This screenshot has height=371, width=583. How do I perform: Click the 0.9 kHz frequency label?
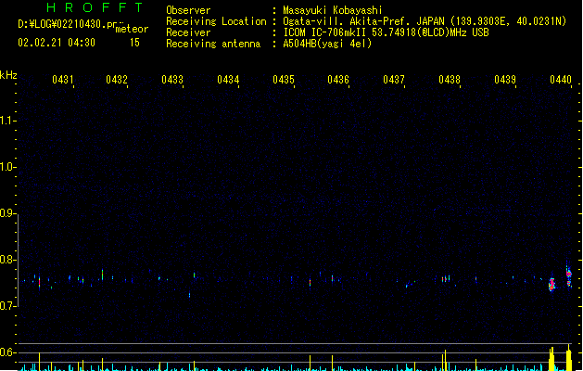click(x=7, y=213)
